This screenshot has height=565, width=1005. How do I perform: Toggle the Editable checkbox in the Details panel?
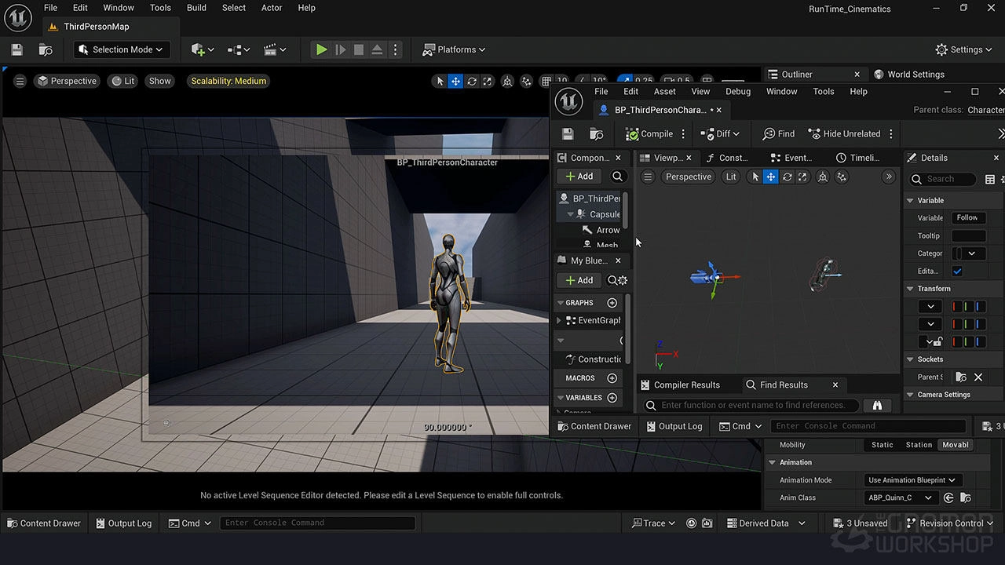coord(956,271)
